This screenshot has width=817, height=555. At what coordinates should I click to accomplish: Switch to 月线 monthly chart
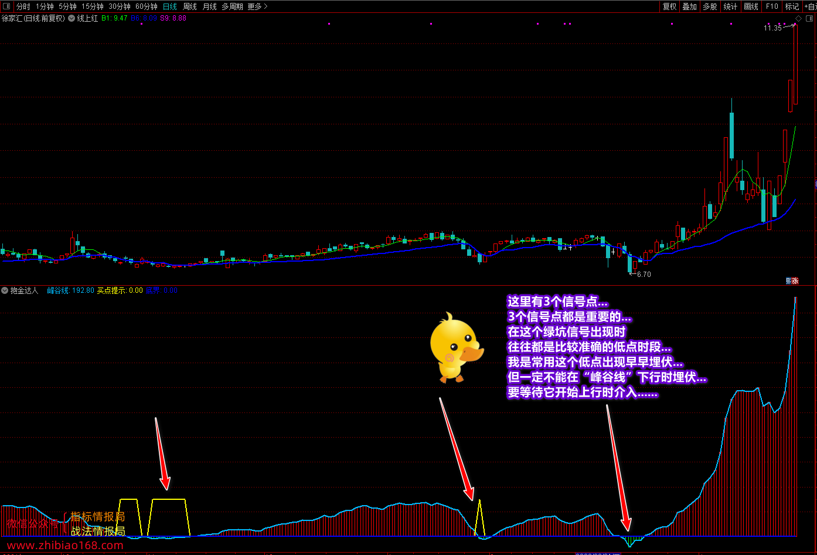(209, 6)
